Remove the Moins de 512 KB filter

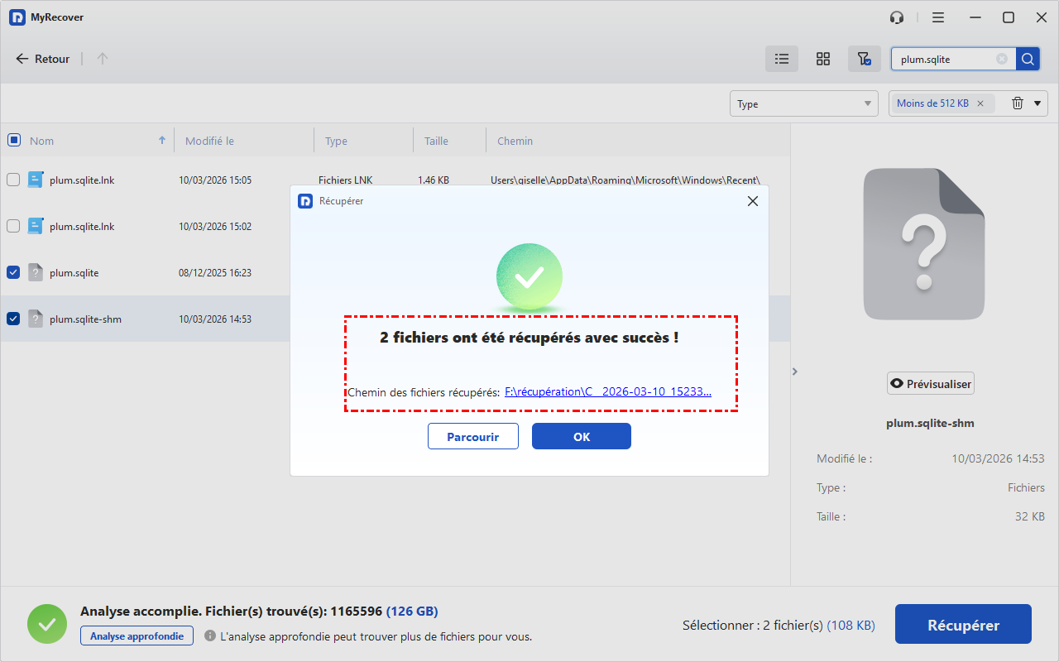(980, 103)
